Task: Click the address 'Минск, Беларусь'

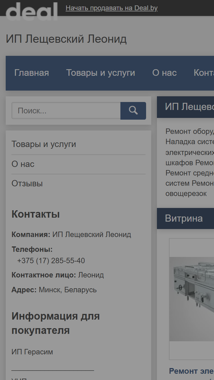Action: 68,290
